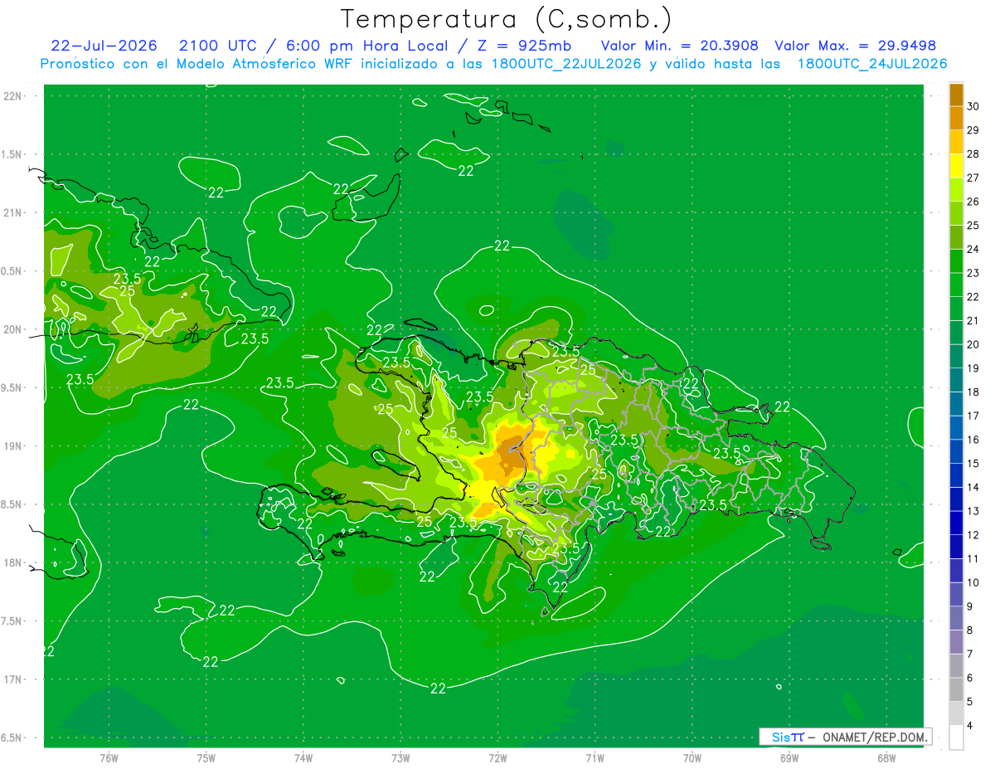995x769 pixels.
Task: Click the "17N" latitude axis label
Action: point(12,679)
